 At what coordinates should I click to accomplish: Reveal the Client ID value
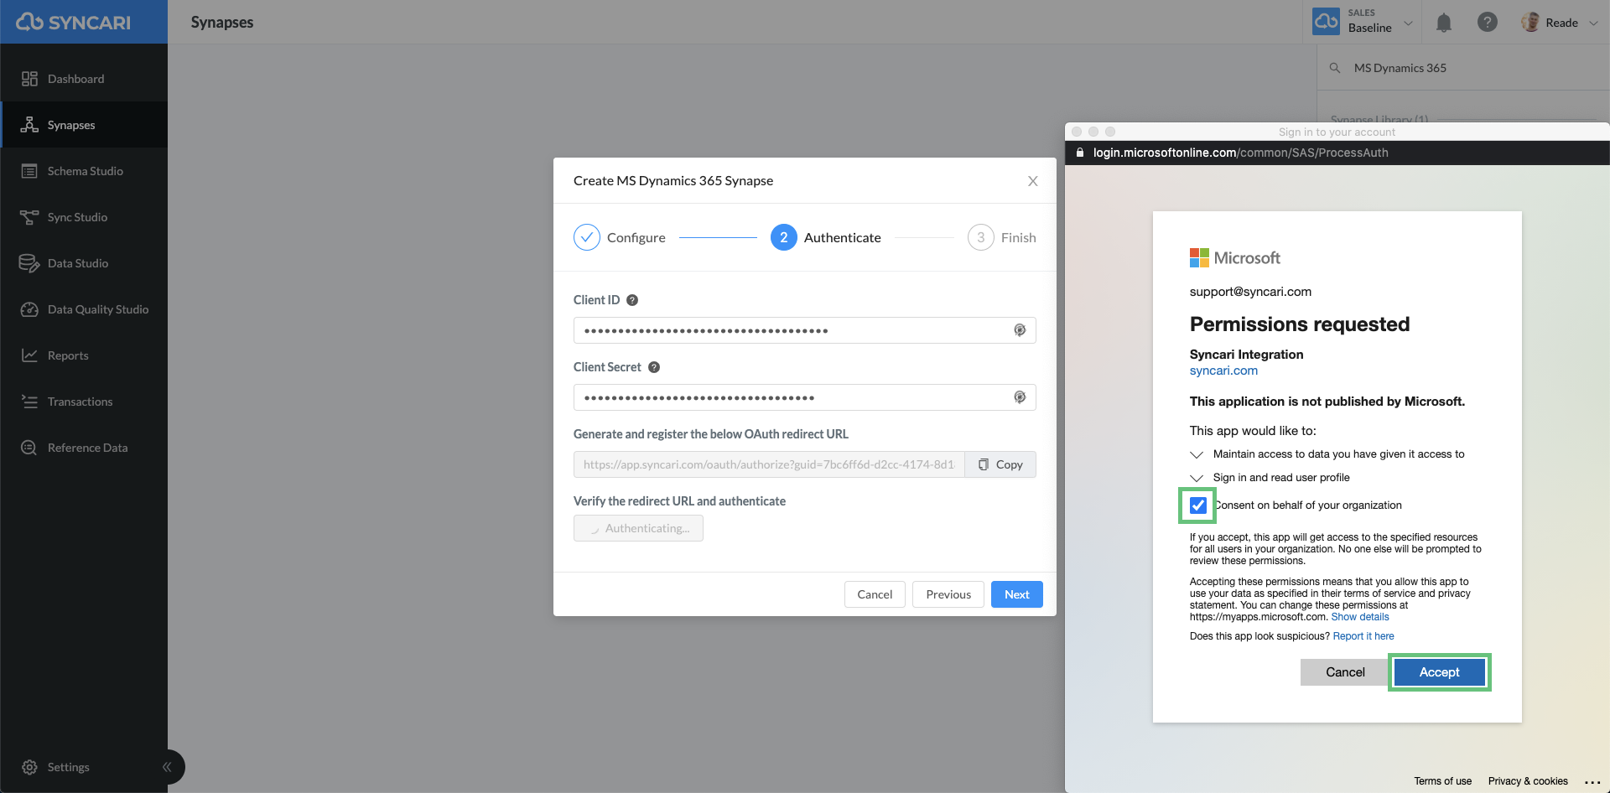click(x=1020, y=330)
